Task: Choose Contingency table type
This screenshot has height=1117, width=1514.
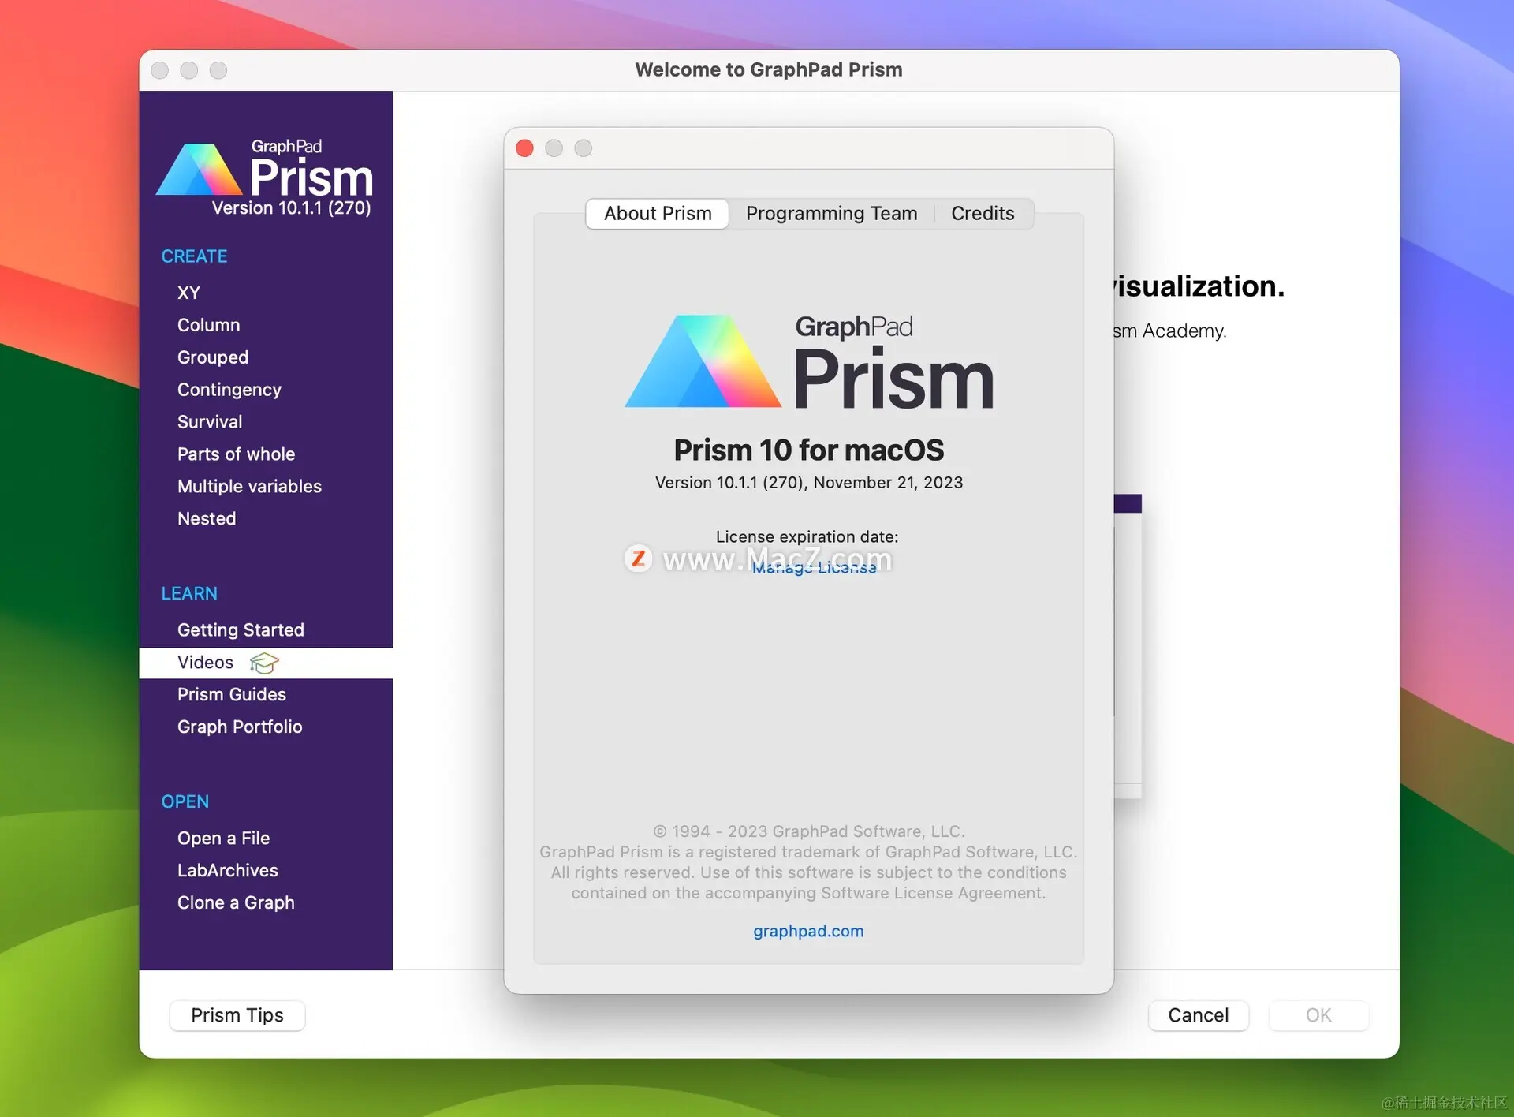Action: (x=229, y=390)
